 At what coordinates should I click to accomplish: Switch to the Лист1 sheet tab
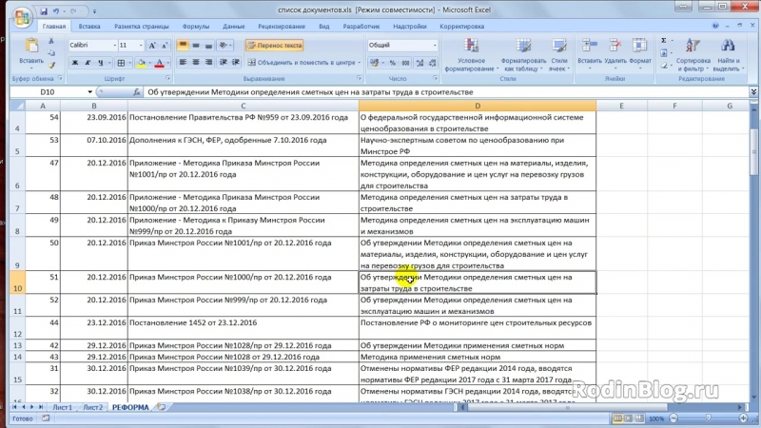62,407
